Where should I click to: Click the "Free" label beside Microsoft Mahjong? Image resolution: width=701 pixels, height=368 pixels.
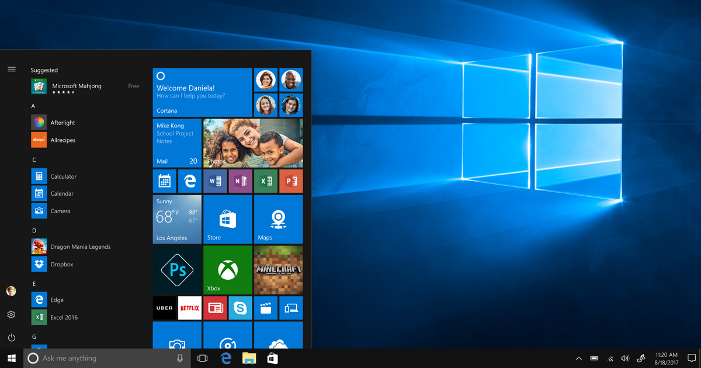pos(134,86)
